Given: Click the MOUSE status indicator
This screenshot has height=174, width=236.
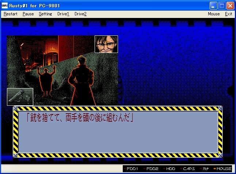Looking at the screenshot, I should tap(222, 169).
